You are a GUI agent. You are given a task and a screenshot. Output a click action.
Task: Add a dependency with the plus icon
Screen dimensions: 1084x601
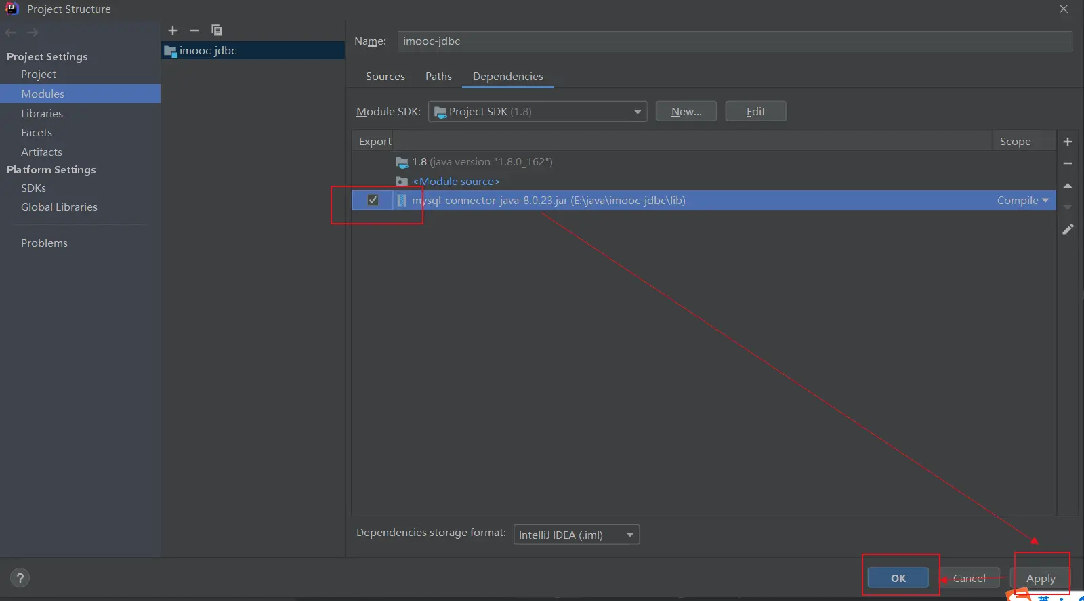(x=1068, y=142)
